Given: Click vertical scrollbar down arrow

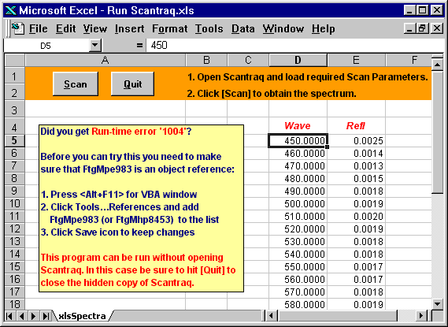Looking at the screenshot, I should tap(438, 304).
